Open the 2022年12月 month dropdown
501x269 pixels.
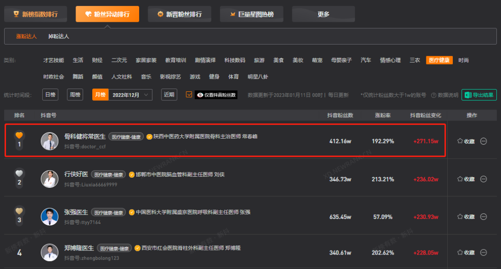[x=130, y=95]
